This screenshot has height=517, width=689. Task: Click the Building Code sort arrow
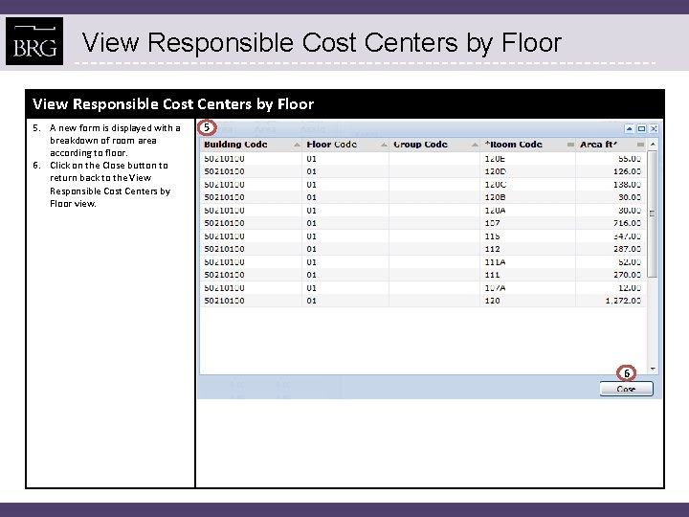[x=297, y=145]
